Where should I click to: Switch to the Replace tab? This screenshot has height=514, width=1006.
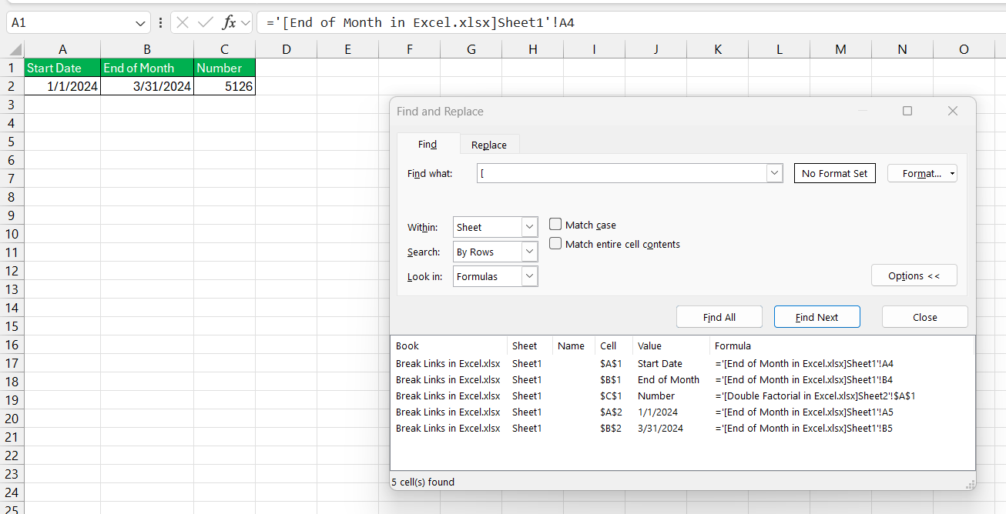489,145
